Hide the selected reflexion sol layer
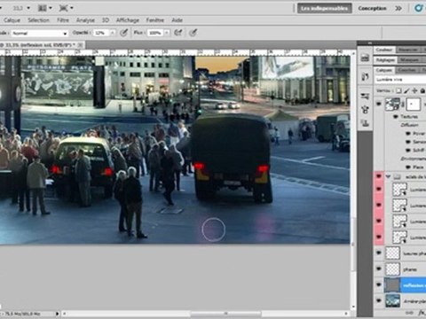The image size is (426, 319). pyautogui.click(x=379, y=284)
